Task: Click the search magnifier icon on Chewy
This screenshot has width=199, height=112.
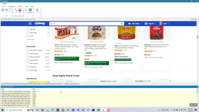Action: [122, 24]
